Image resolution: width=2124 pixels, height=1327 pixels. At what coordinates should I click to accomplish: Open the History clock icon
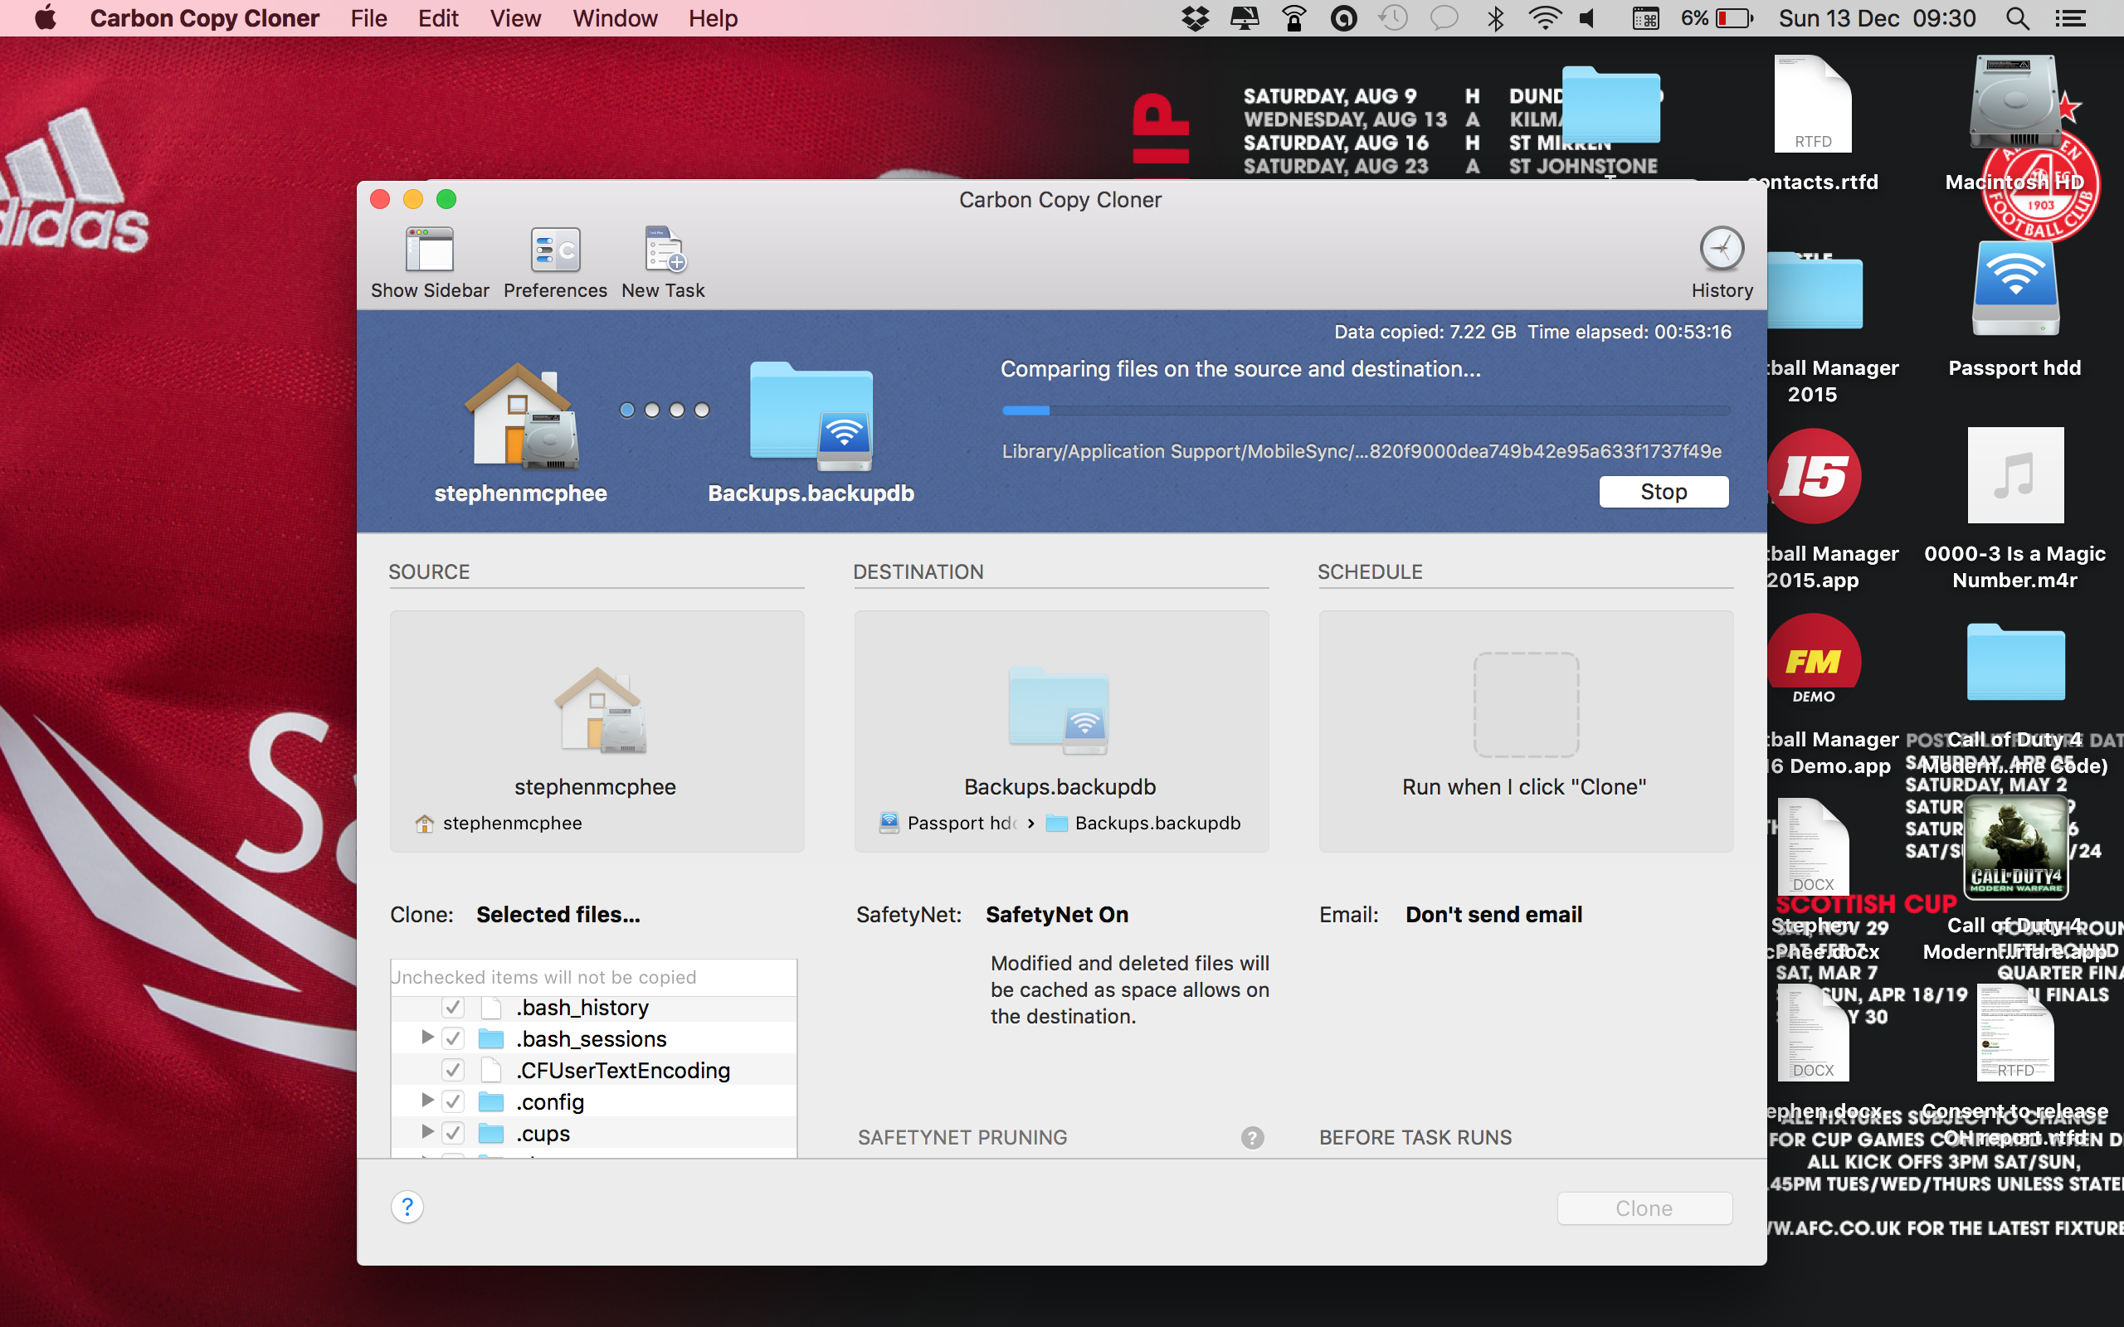[1721, 250]
